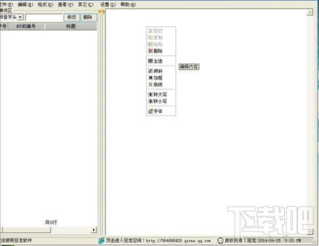Click the 转小写 lowercase arrow icon
The width and height of the screenshot is (319, 246).
tap(150, 101)
